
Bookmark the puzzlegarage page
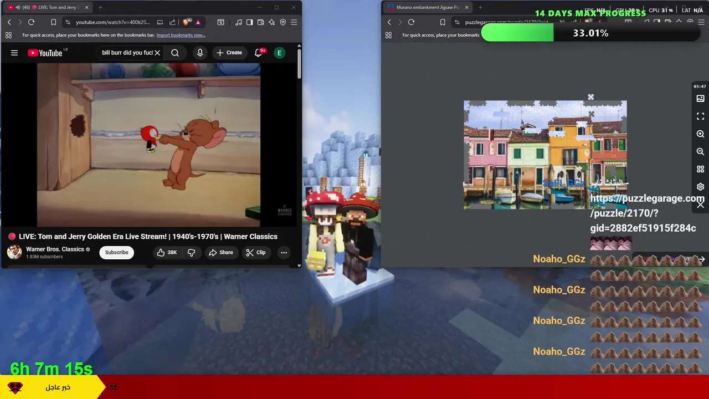[443, 22]
